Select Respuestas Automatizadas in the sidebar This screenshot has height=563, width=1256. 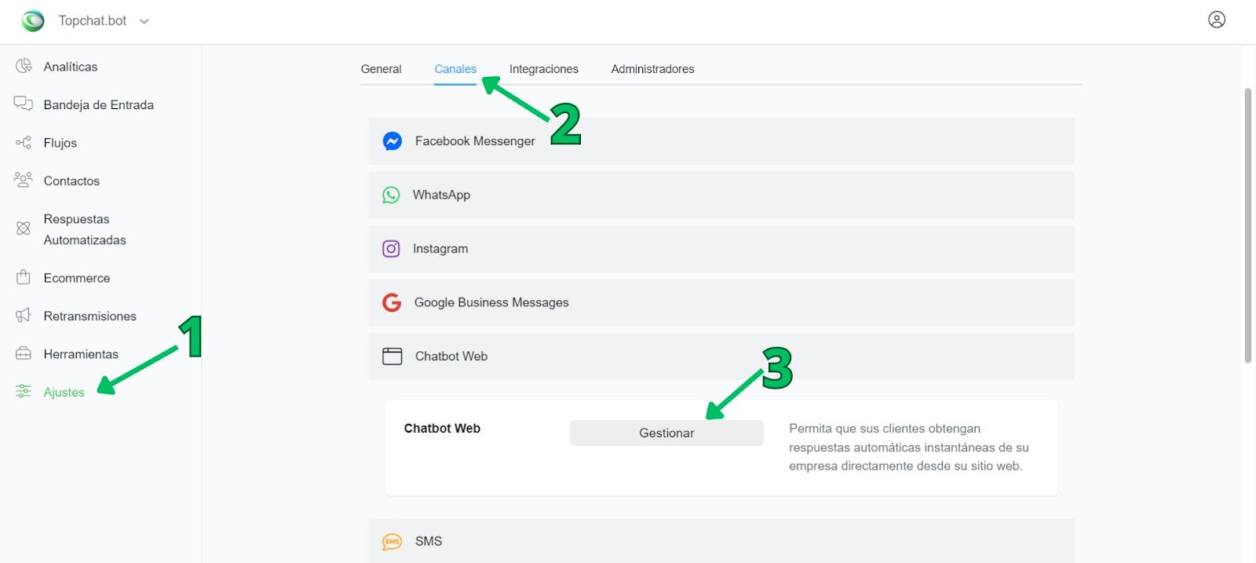(x=85, y=229)
